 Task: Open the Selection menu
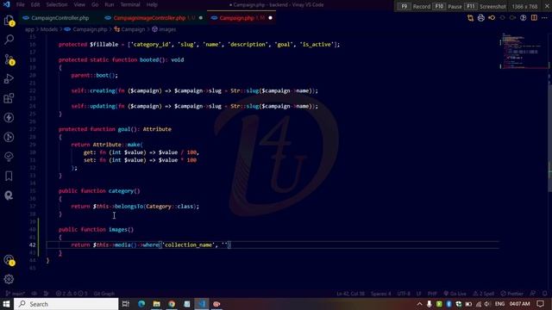(x=57, y=4)
